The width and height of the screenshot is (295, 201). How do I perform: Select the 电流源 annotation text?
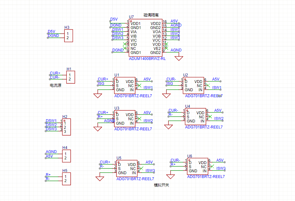[x=55, y=86]
